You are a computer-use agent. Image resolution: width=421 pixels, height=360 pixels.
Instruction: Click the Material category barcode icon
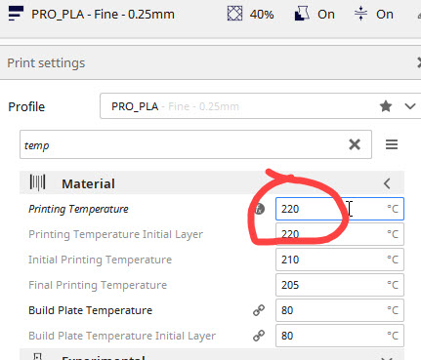point(37,182)
